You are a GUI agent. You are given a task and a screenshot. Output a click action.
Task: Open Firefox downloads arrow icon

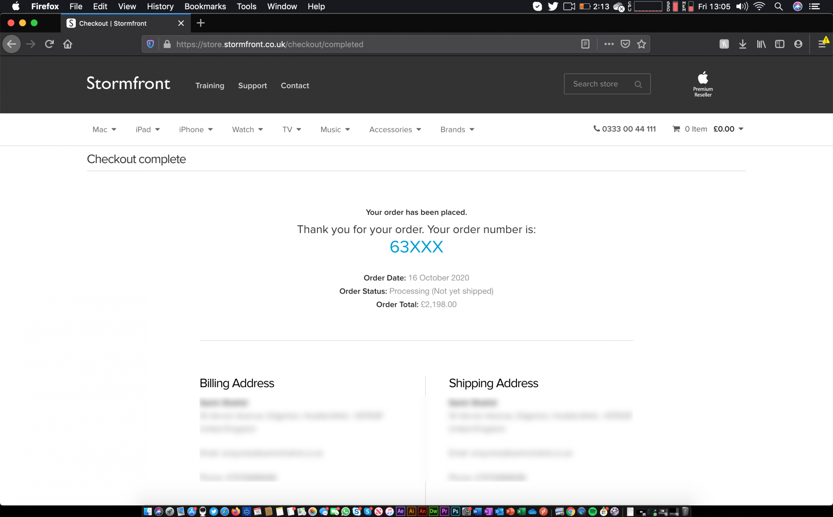click(x=743, y=44)
